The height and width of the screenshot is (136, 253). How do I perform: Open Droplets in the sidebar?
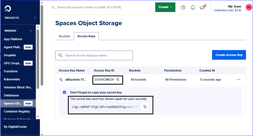pos(10,55)
